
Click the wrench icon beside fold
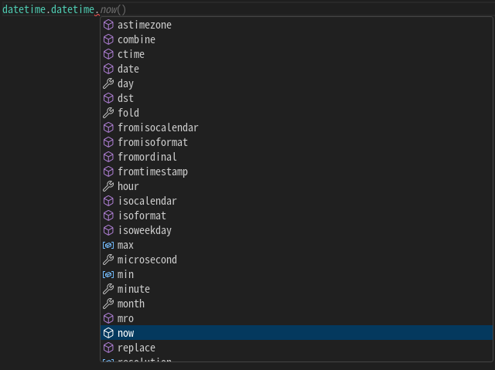tap(108, 113)
